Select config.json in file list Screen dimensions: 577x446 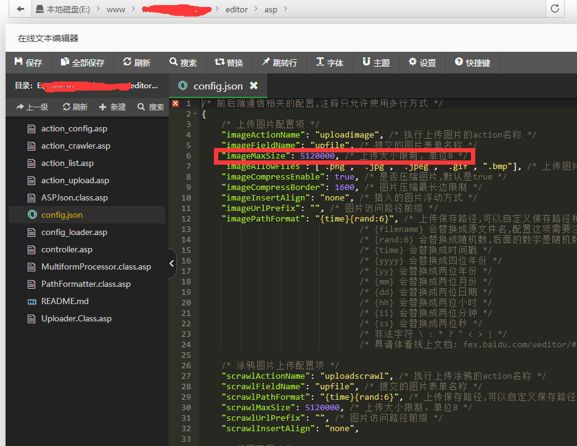pyautogui.click(x=87, y=215)
